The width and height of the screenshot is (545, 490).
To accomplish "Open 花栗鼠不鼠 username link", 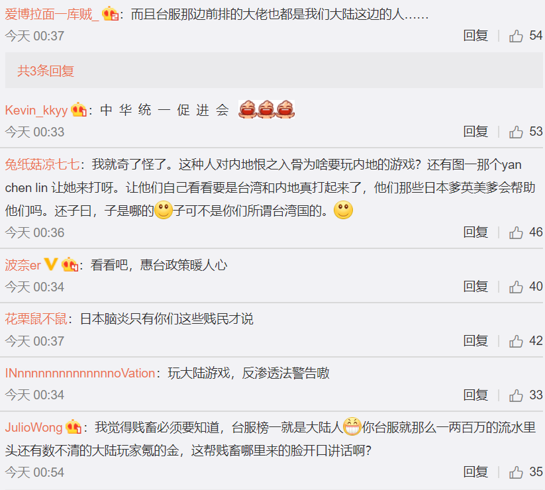I will pyautogui.click(x=36, y=319).
